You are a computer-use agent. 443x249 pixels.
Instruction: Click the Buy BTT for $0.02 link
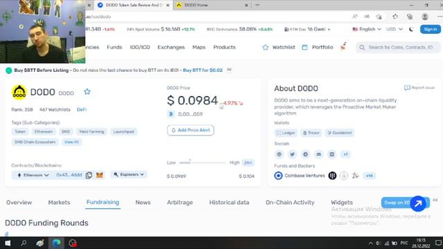pos(203,70)
